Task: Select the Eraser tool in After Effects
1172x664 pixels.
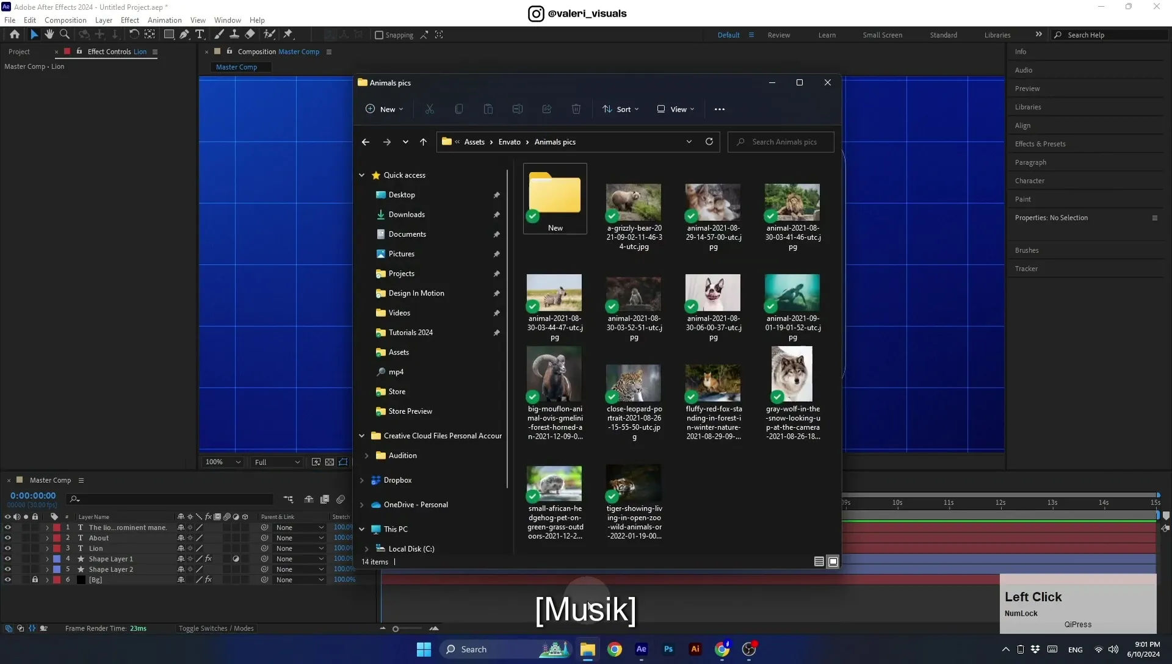Action: point(250,35)
